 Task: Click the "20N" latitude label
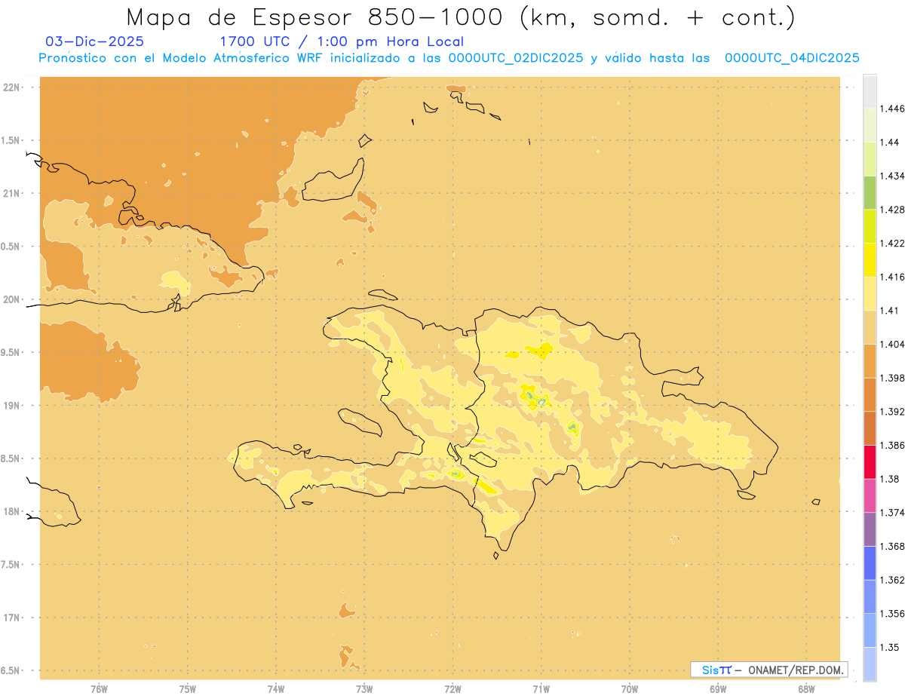point(13,299)
